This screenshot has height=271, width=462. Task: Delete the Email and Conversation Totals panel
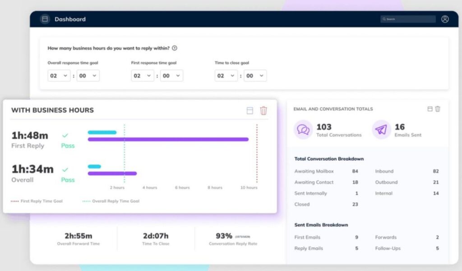point(438,109)
